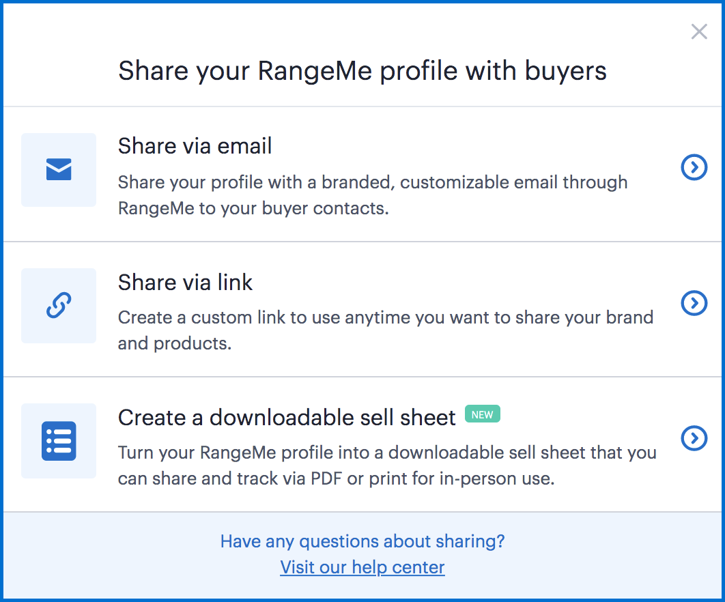Select the Share via email heading

[195, 146]
